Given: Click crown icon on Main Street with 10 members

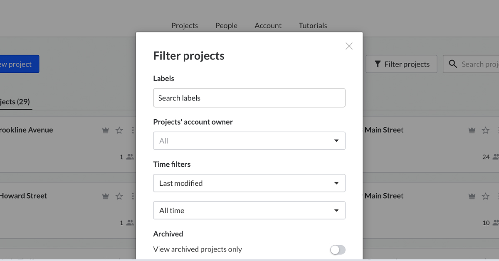Looking at the screenshot, I should pos(472,196).
